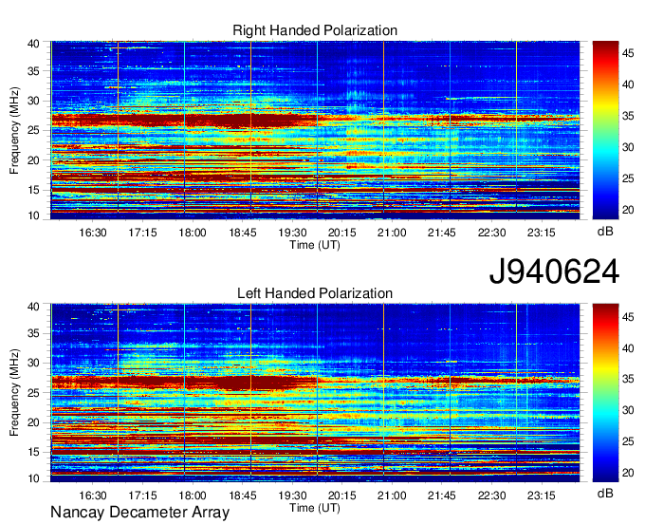
Task: Click the '30' value on lower color scale
Action: click(x=628, y=410)
